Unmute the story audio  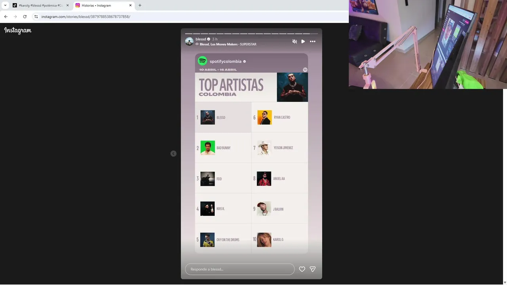click(294, 41)
